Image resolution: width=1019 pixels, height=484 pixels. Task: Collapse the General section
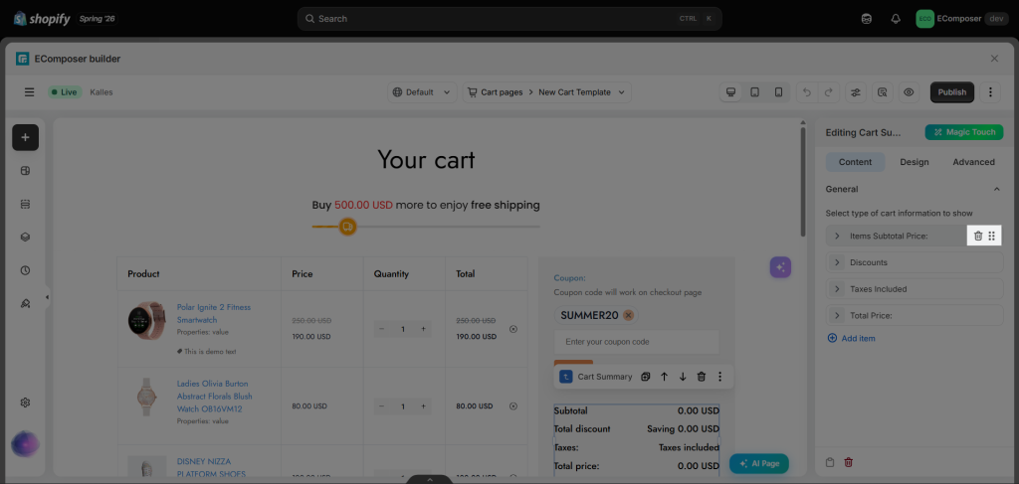(997, 190)
